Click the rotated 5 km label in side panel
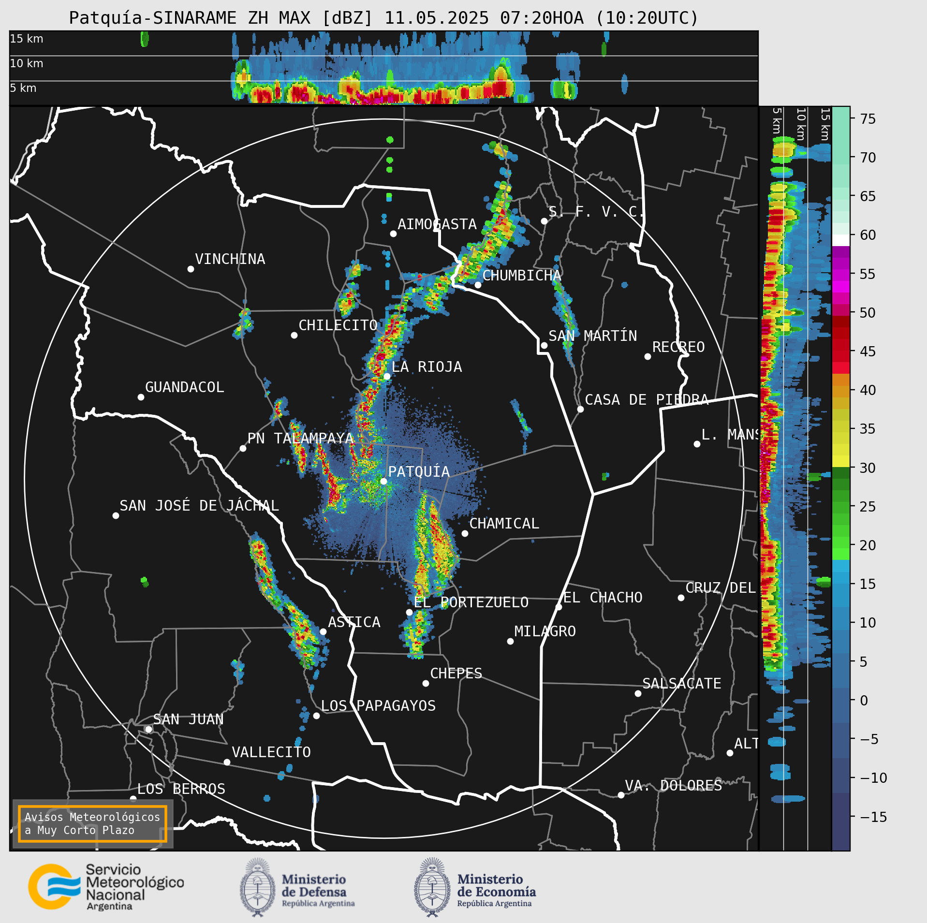This screenshot has height=923, width=927. click(777, 120)
